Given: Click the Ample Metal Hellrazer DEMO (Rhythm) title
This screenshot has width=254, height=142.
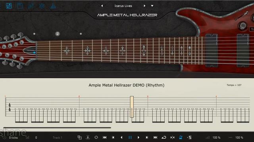Looking at the screenshot, I should [x=127, y=85].
